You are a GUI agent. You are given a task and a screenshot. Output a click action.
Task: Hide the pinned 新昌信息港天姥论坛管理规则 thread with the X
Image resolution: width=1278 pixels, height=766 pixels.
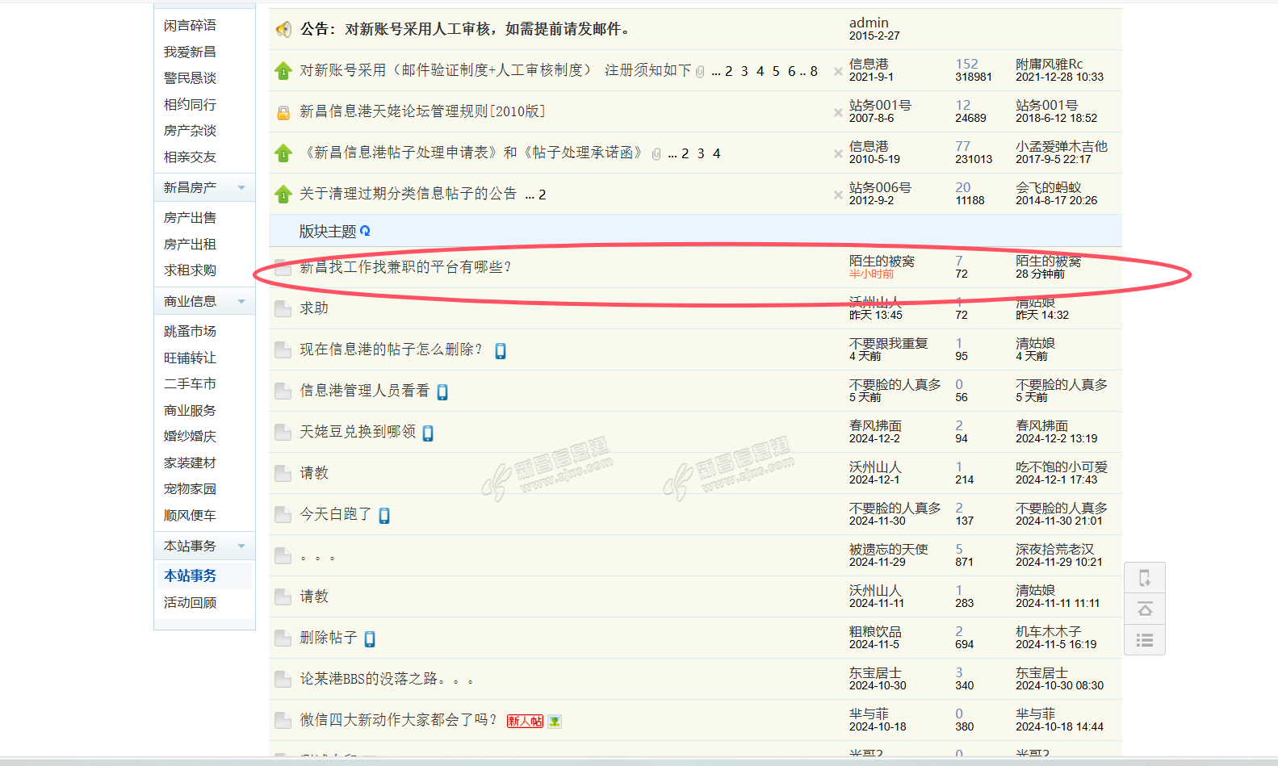click(x=838, y=112)
